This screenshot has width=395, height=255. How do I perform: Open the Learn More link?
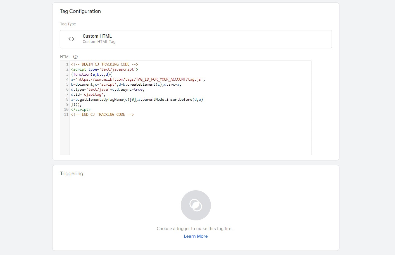[196, 236]
